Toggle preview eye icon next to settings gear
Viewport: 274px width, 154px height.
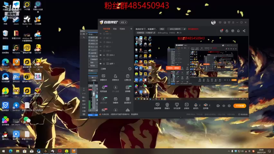pyautogui.click(x=224, y=106)
